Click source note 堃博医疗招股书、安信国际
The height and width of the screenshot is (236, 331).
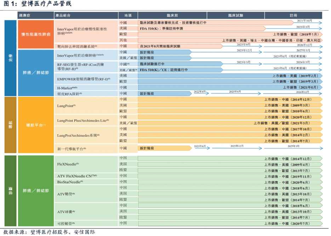63,232
